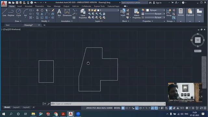Select the Arc tool

[x=25, y=13]
